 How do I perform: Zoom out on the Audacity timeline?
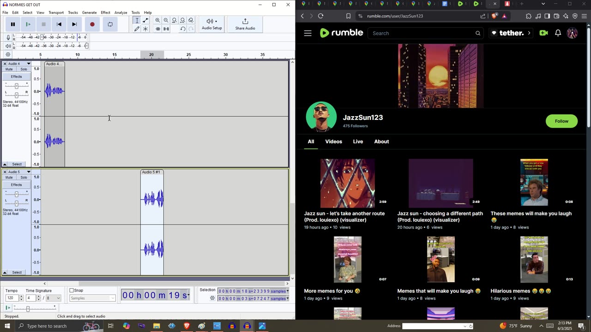[166, 20]
